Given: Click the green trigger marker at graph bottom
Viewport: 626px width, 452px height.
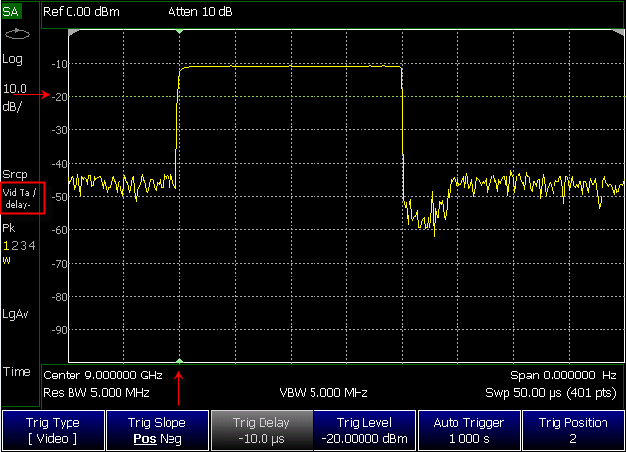Looking at the screenshot, I should click(179, 361).
